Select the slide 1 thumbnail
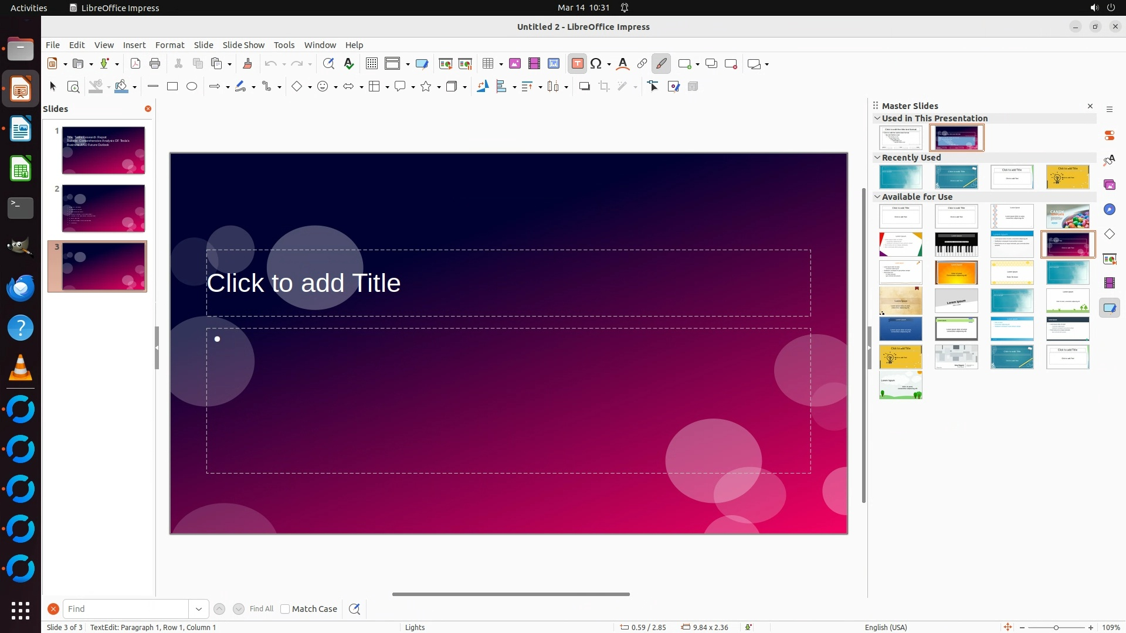Screen dimensions: 1126x633 pyautogui.click(x=103, y=150)
